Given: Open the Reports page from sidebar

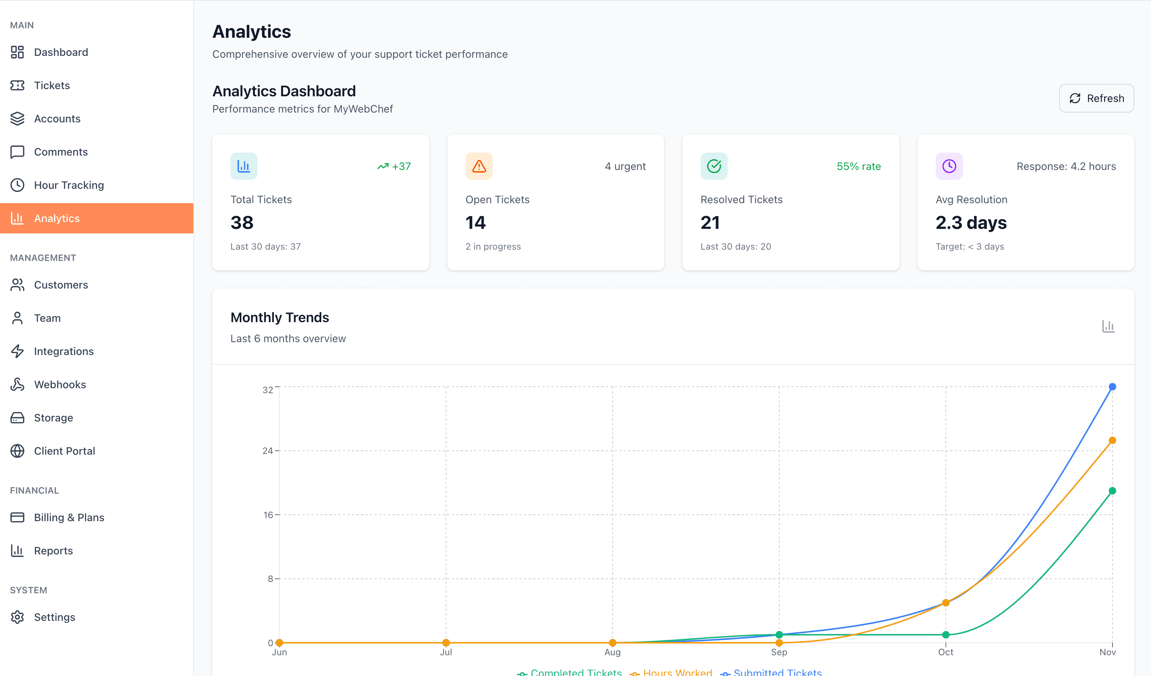Looking at the screenshot, I should [x=54, y=551].
